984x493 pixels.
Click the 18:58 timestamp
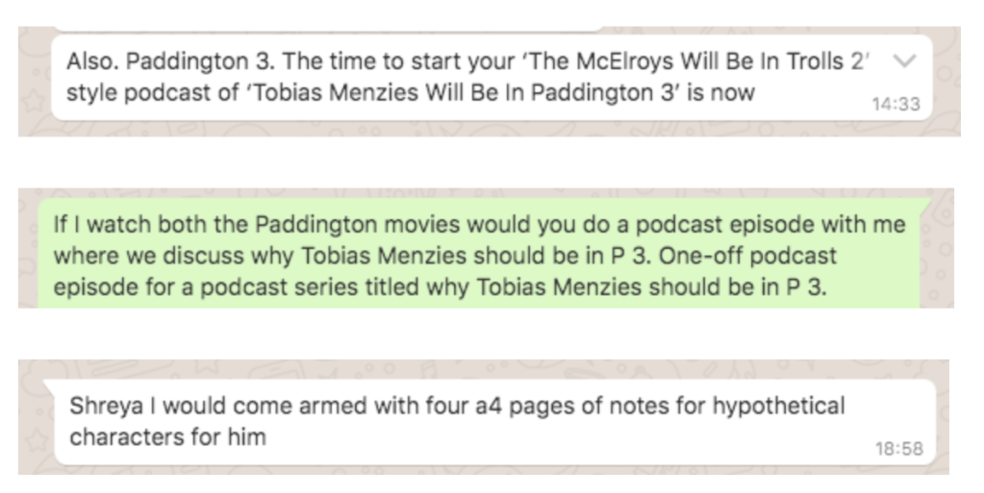[897, 449]
